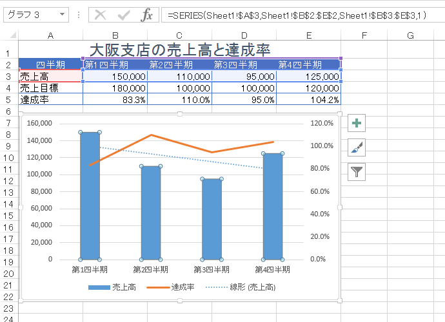Click the Select All corner triangle
Screen dimensions: 445x322
[13, 35]
